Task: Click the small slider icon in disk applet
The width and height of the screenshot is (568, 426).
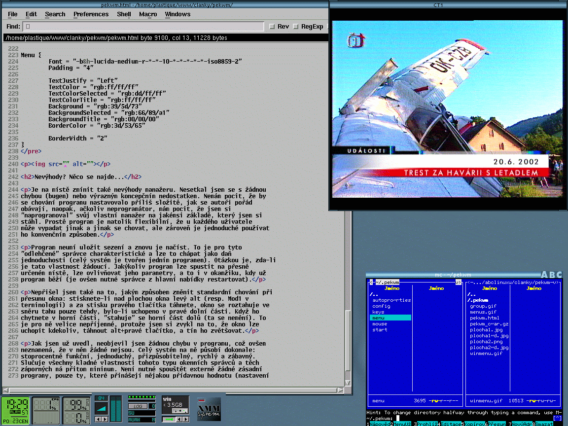Action: click(179, 411)
